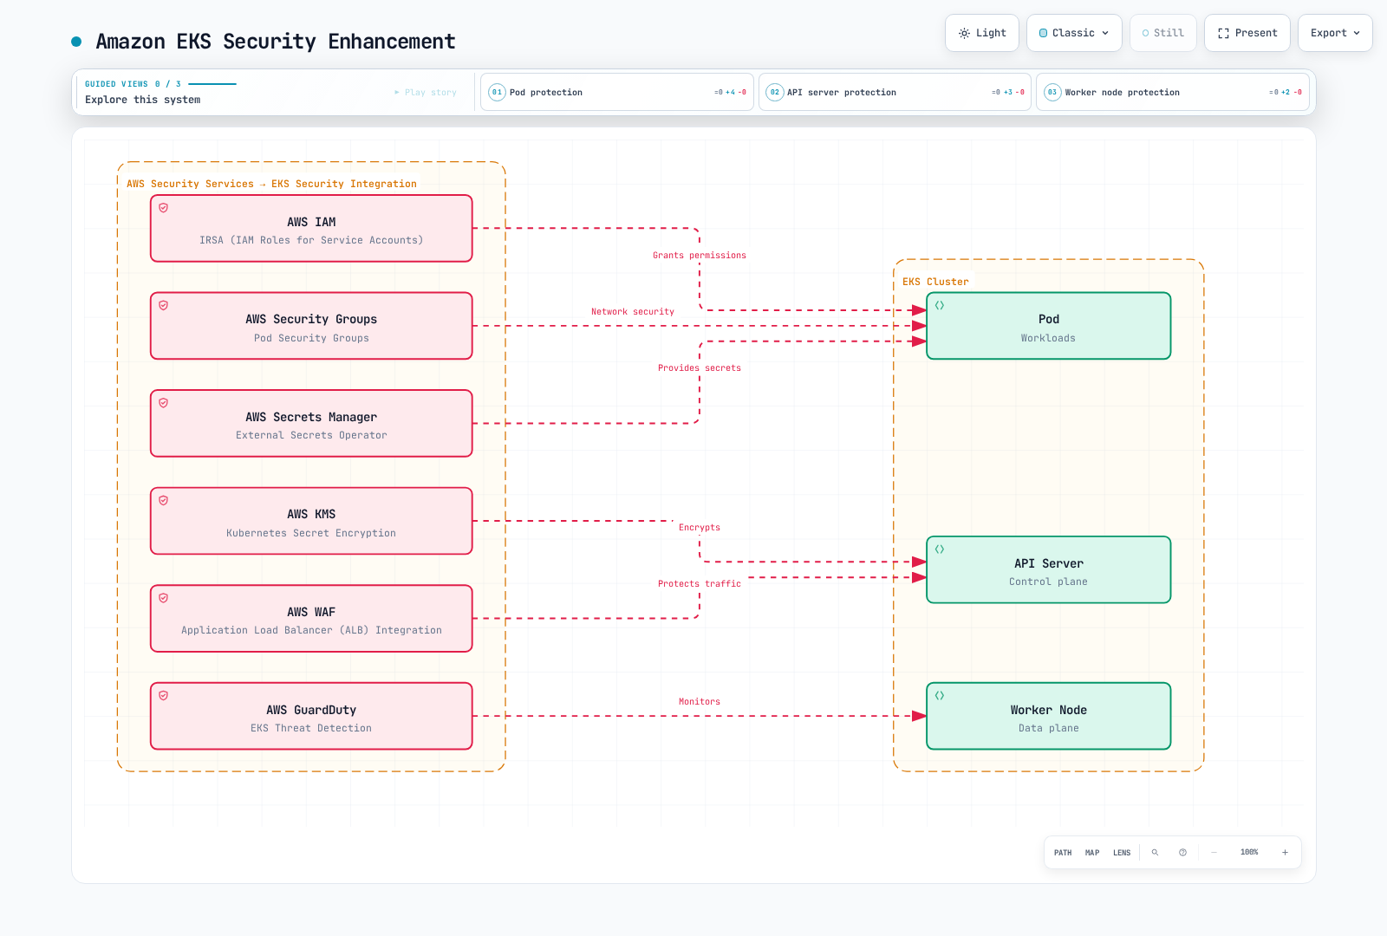
Task: Zoom in with the plus icon
Action: pos(1285,853)
